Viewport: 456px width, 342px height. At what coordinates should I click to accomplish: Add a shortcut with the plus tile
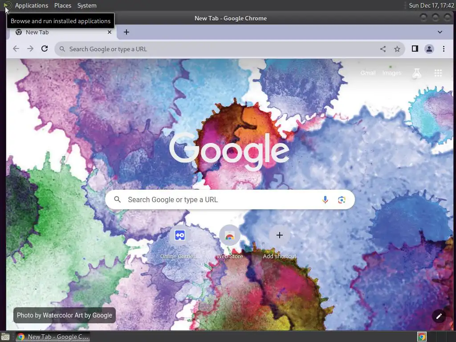(x=280, y=242)
